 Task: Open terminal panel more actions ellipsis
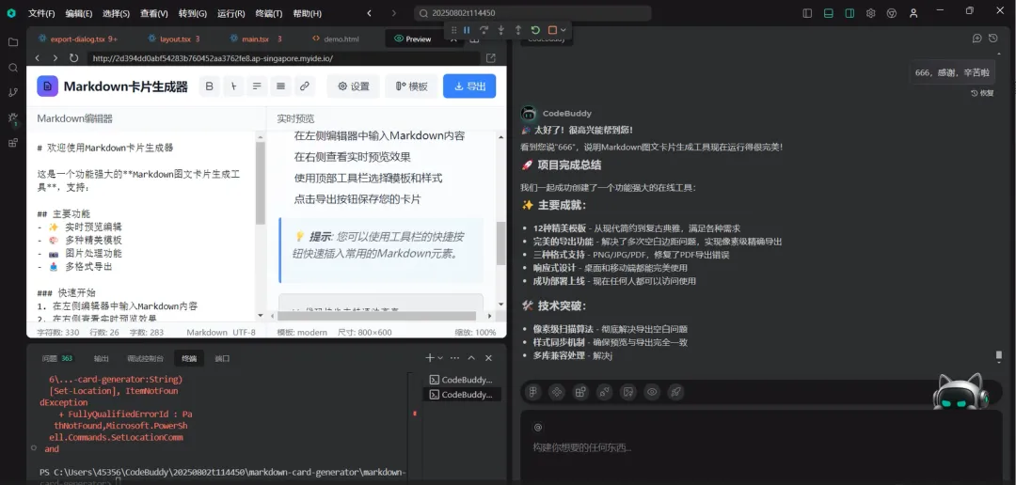coord(455,358)
